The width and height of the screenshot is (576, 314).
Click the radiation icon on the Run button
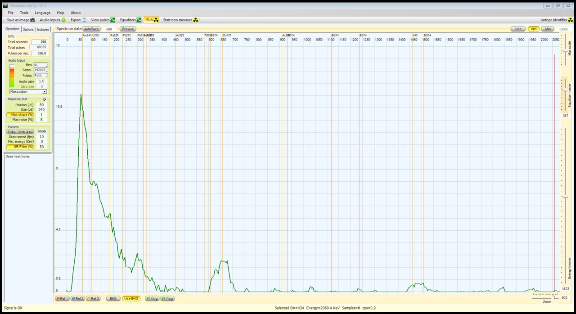156,20
